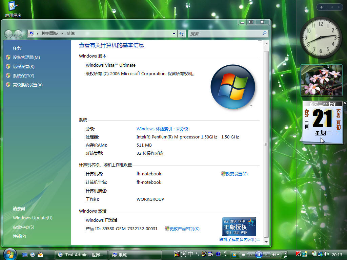This screenshot has height=260, width=347.
Task: Open 联机了解更多内容(L)... link
Action: [x=239, y=240]
